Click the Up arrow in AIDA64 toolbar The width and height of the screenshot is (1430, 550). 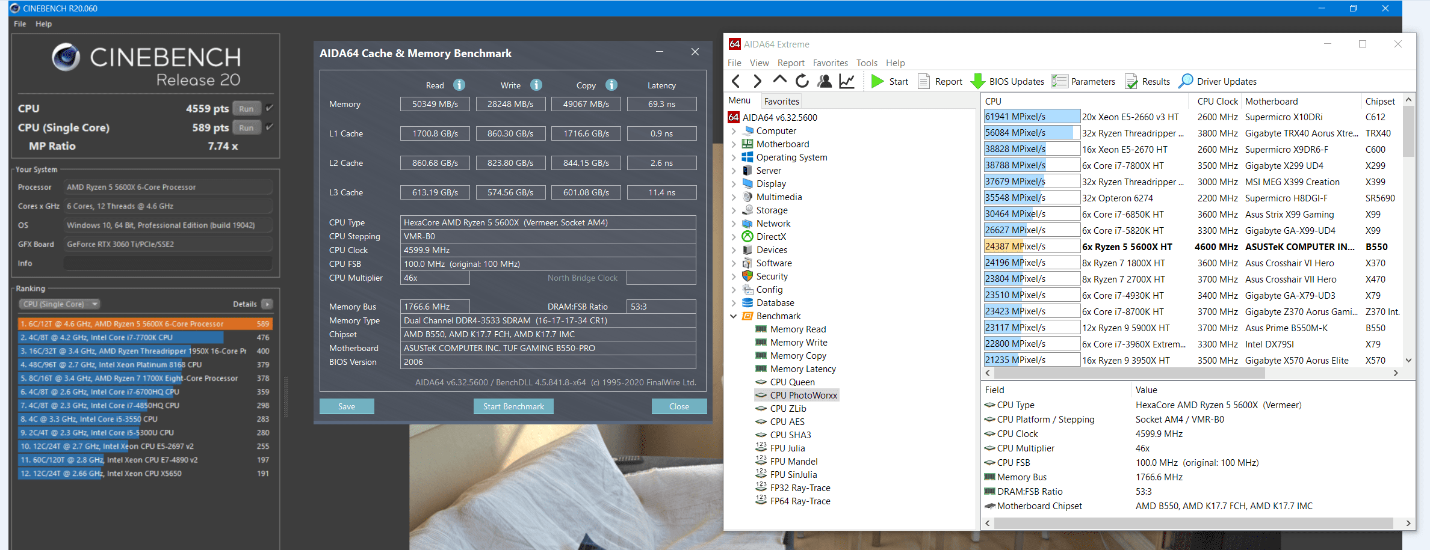click(779, 80)
